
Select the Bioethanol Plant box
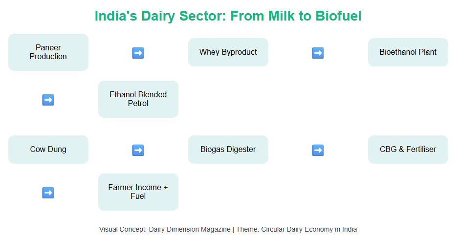[408, 52]
